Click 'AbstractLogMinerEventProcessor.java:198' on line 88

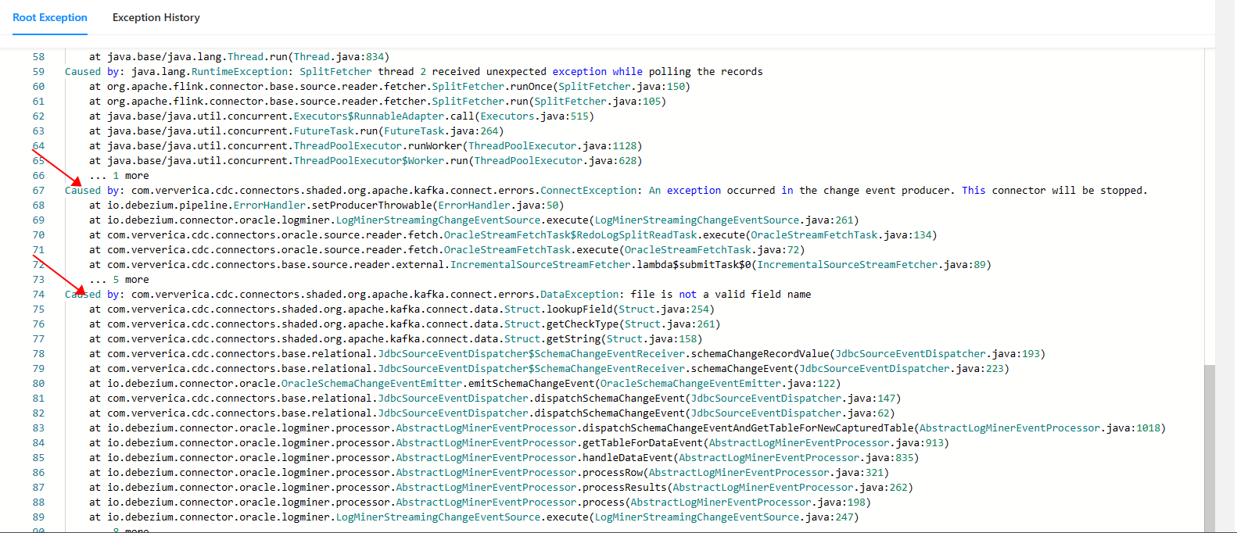coord(748,502)
